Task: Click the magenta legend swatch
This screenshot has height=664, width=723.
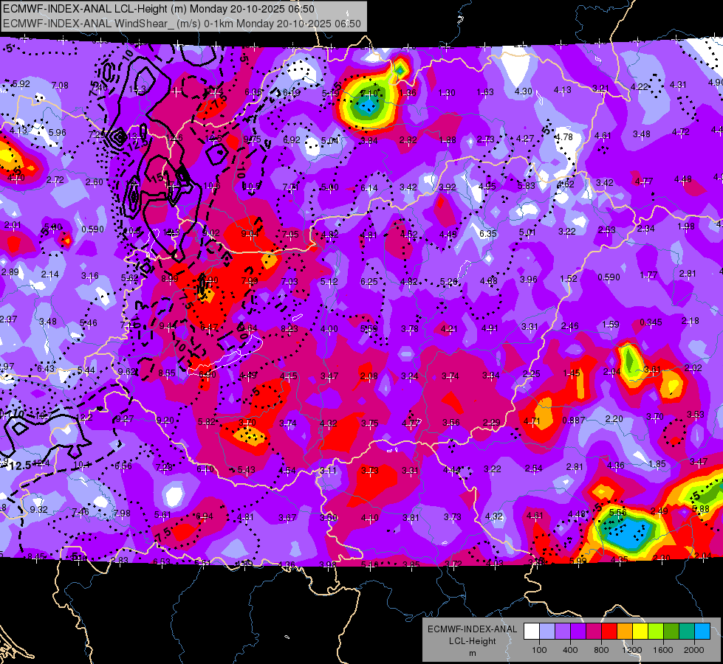Action: point(594,631)
